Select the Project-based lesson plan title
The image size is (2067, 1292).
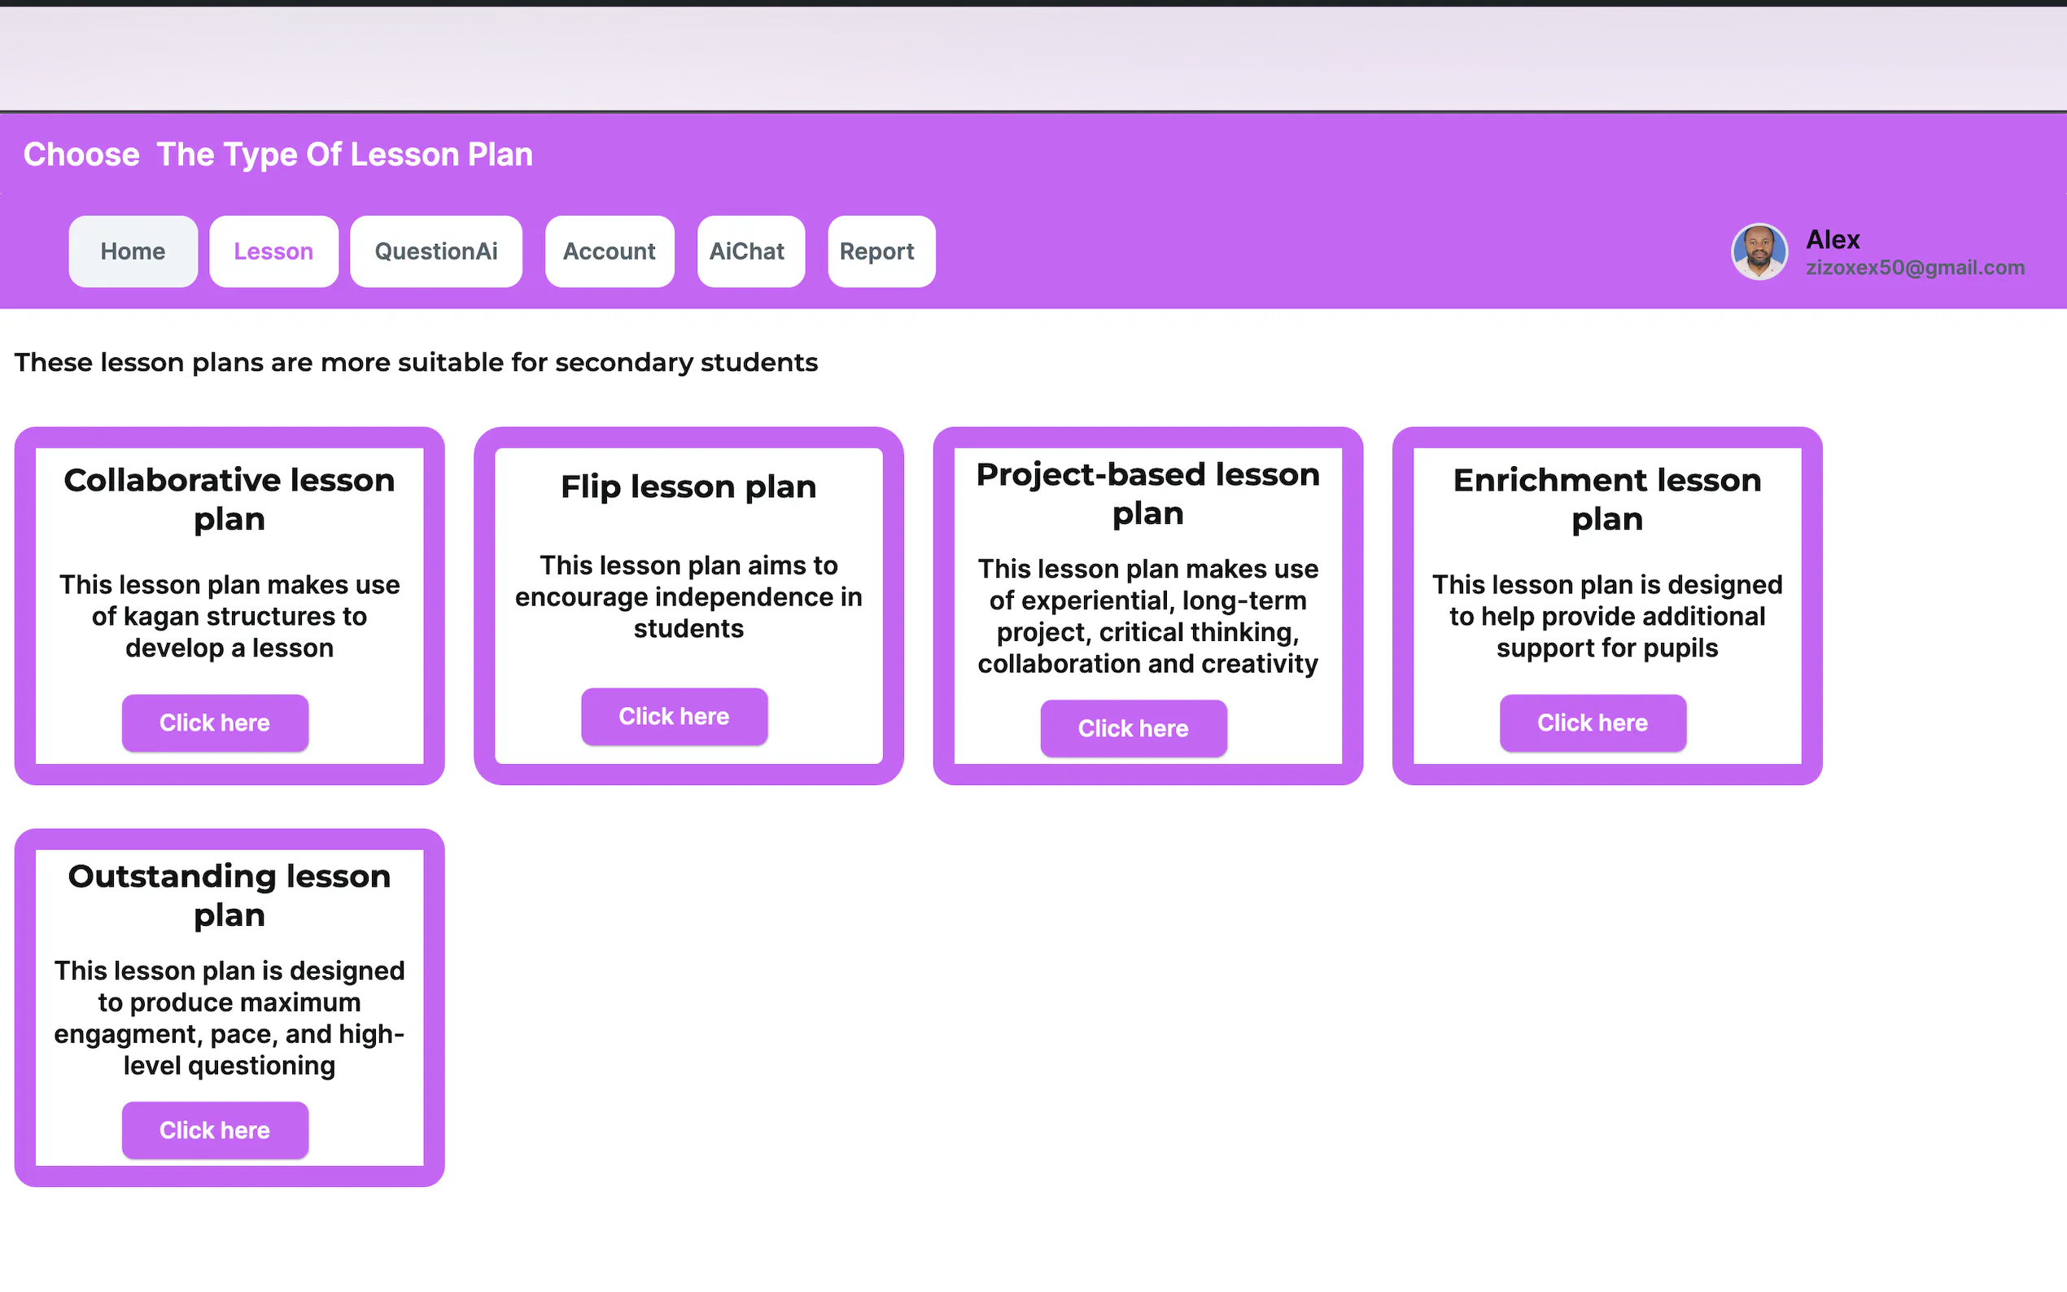[1147, 493]
